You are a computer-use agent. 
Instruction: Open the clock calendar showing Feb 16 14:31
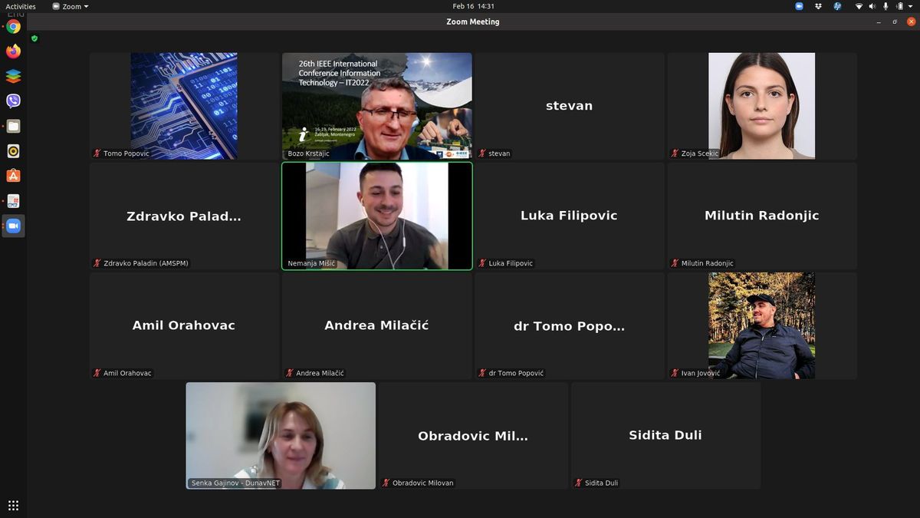click(473, 6)
